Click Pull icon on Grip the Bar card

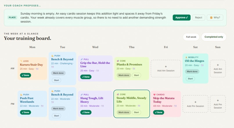point(82,60)
